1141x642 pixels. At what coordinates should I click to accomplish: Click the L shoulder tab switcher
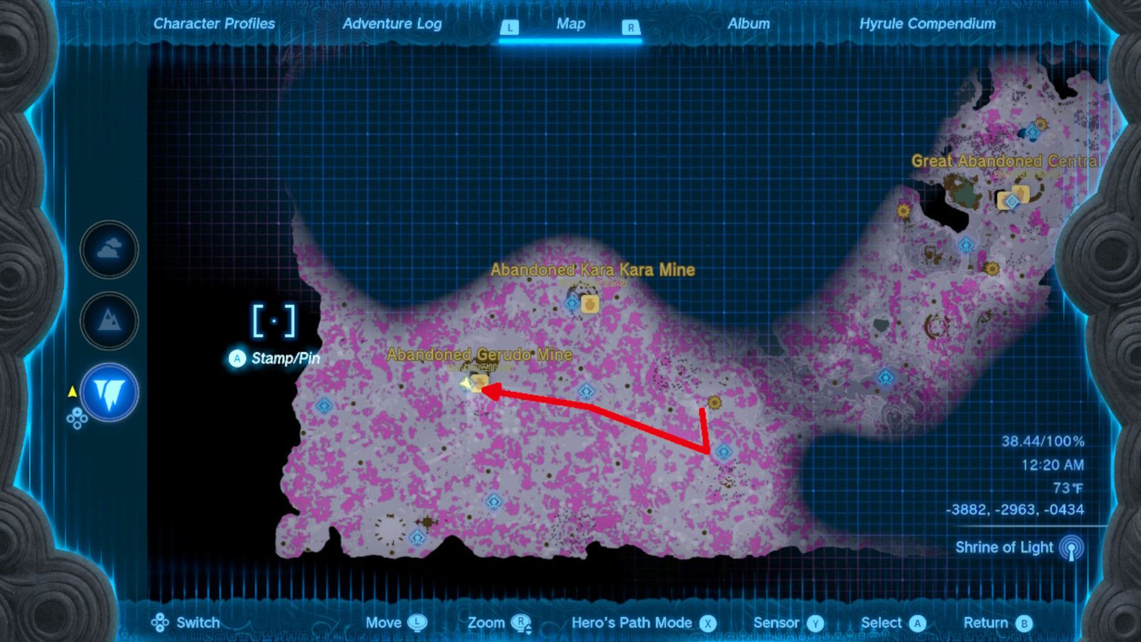510,27
